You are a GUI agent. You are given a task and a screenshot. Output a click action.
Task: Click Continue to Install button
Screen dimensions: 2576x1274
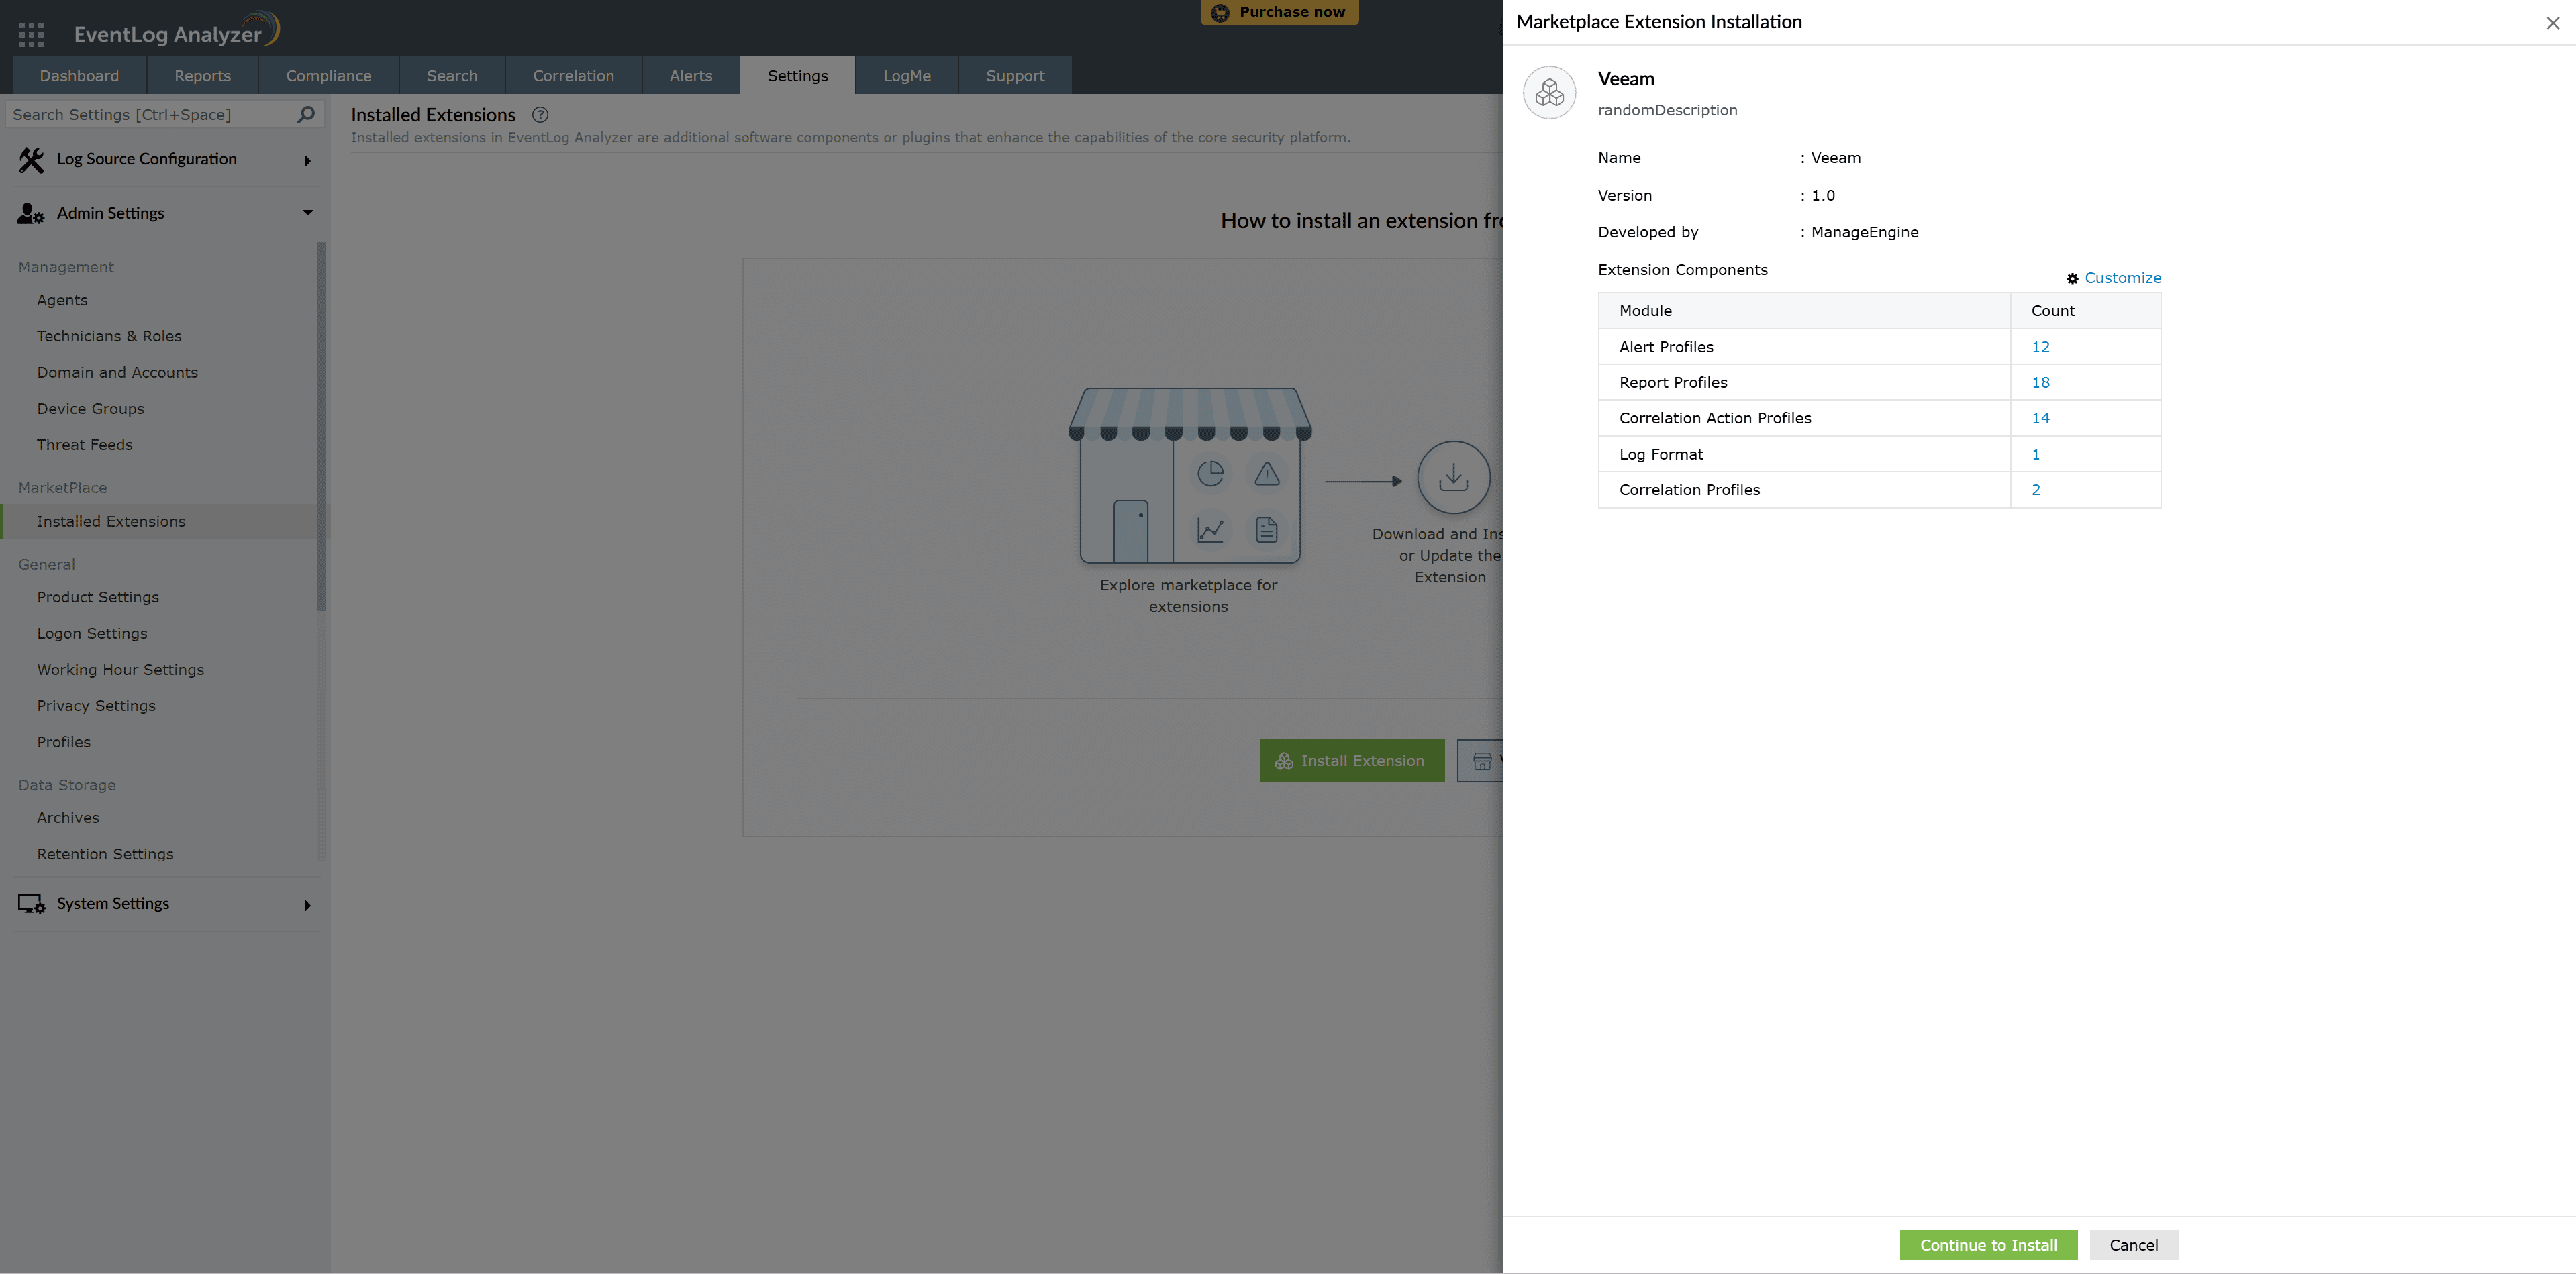click(1988, 1245)
